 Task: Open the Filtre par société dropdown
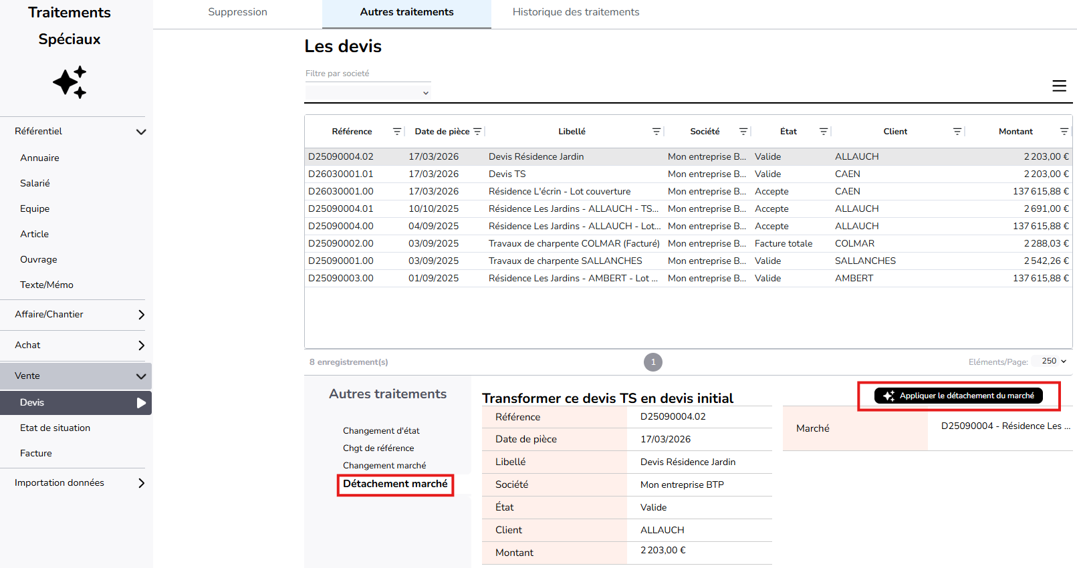click(x=368, y=93)
